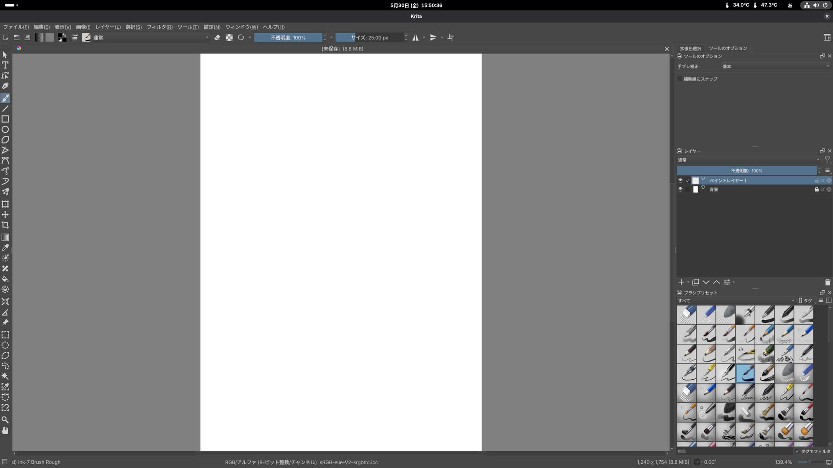Viewport: 833px width, 468px height.
Task: Hide ペイントレイヤー1 layer visibility eye
Action: (x=680, y=180)
